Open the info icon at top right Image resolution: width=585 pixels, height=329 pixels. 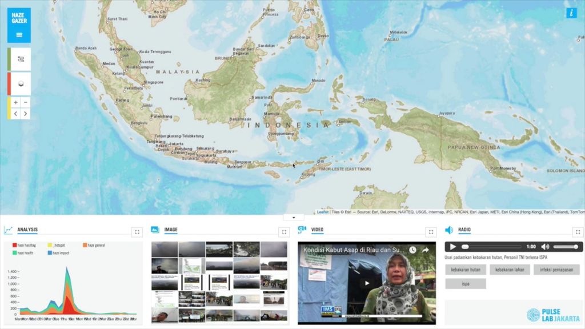click(571, 13)
